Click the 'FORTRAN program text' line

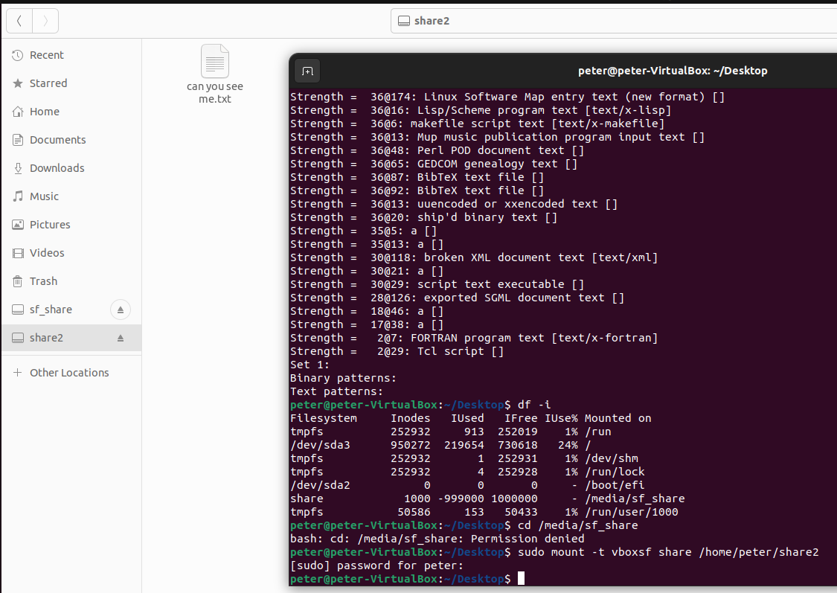tap(474, 338)
